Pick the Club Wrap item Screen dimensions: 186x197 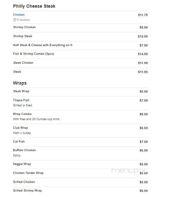[x=21, y=128]
